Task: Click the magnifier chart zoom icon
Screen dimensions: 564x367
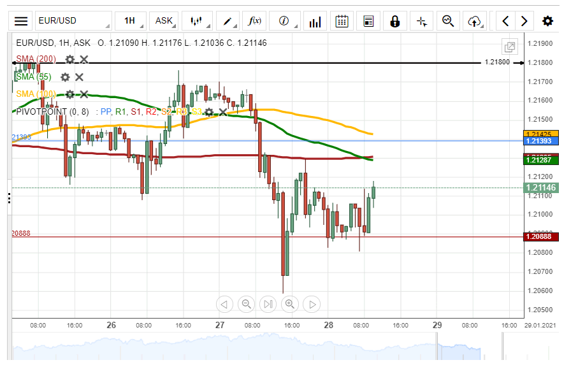Action: 448,21
